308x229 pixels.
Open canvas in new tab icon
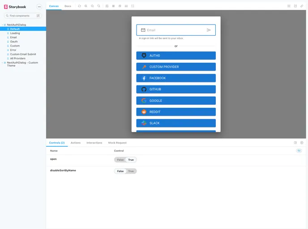tap(295, 6)
